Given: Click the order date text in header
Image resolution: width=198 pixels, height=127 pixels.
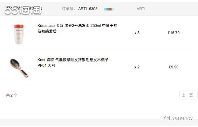Looking at the screenshot, I should pos(24,9).
